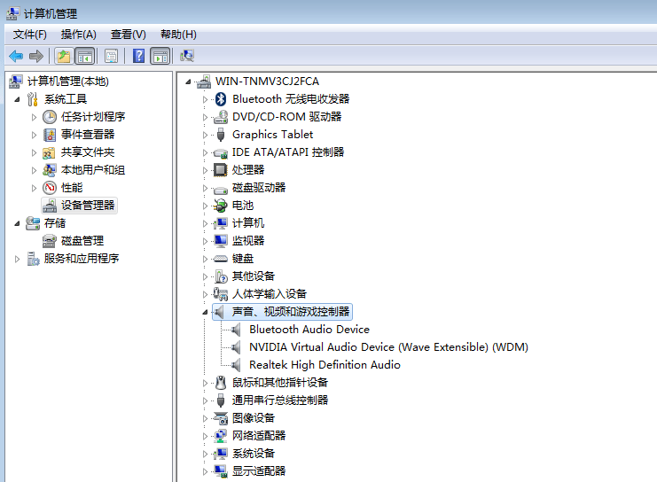Click the Bluetooth 无线电收发器 icon

tap(221, 99)
